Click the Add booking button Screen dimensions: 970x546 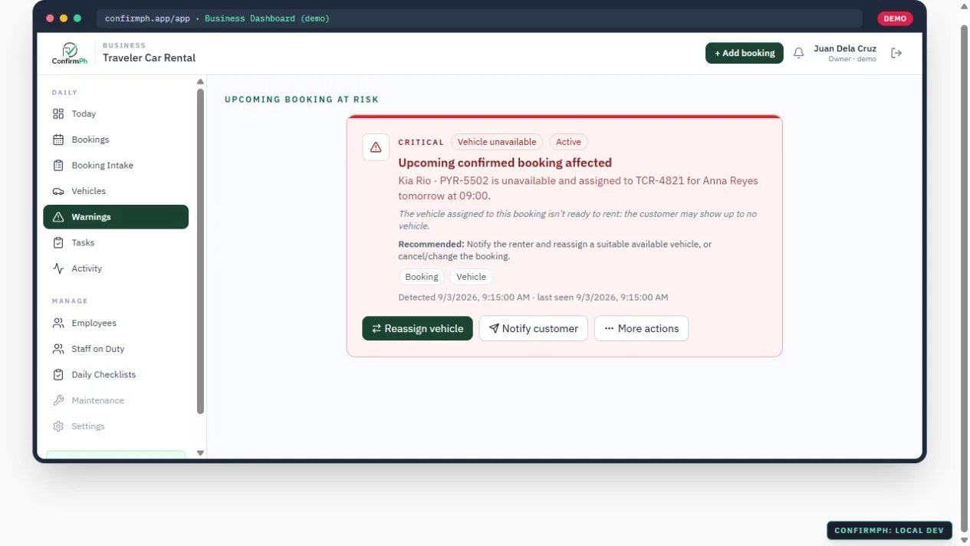(x=745, y=53)
